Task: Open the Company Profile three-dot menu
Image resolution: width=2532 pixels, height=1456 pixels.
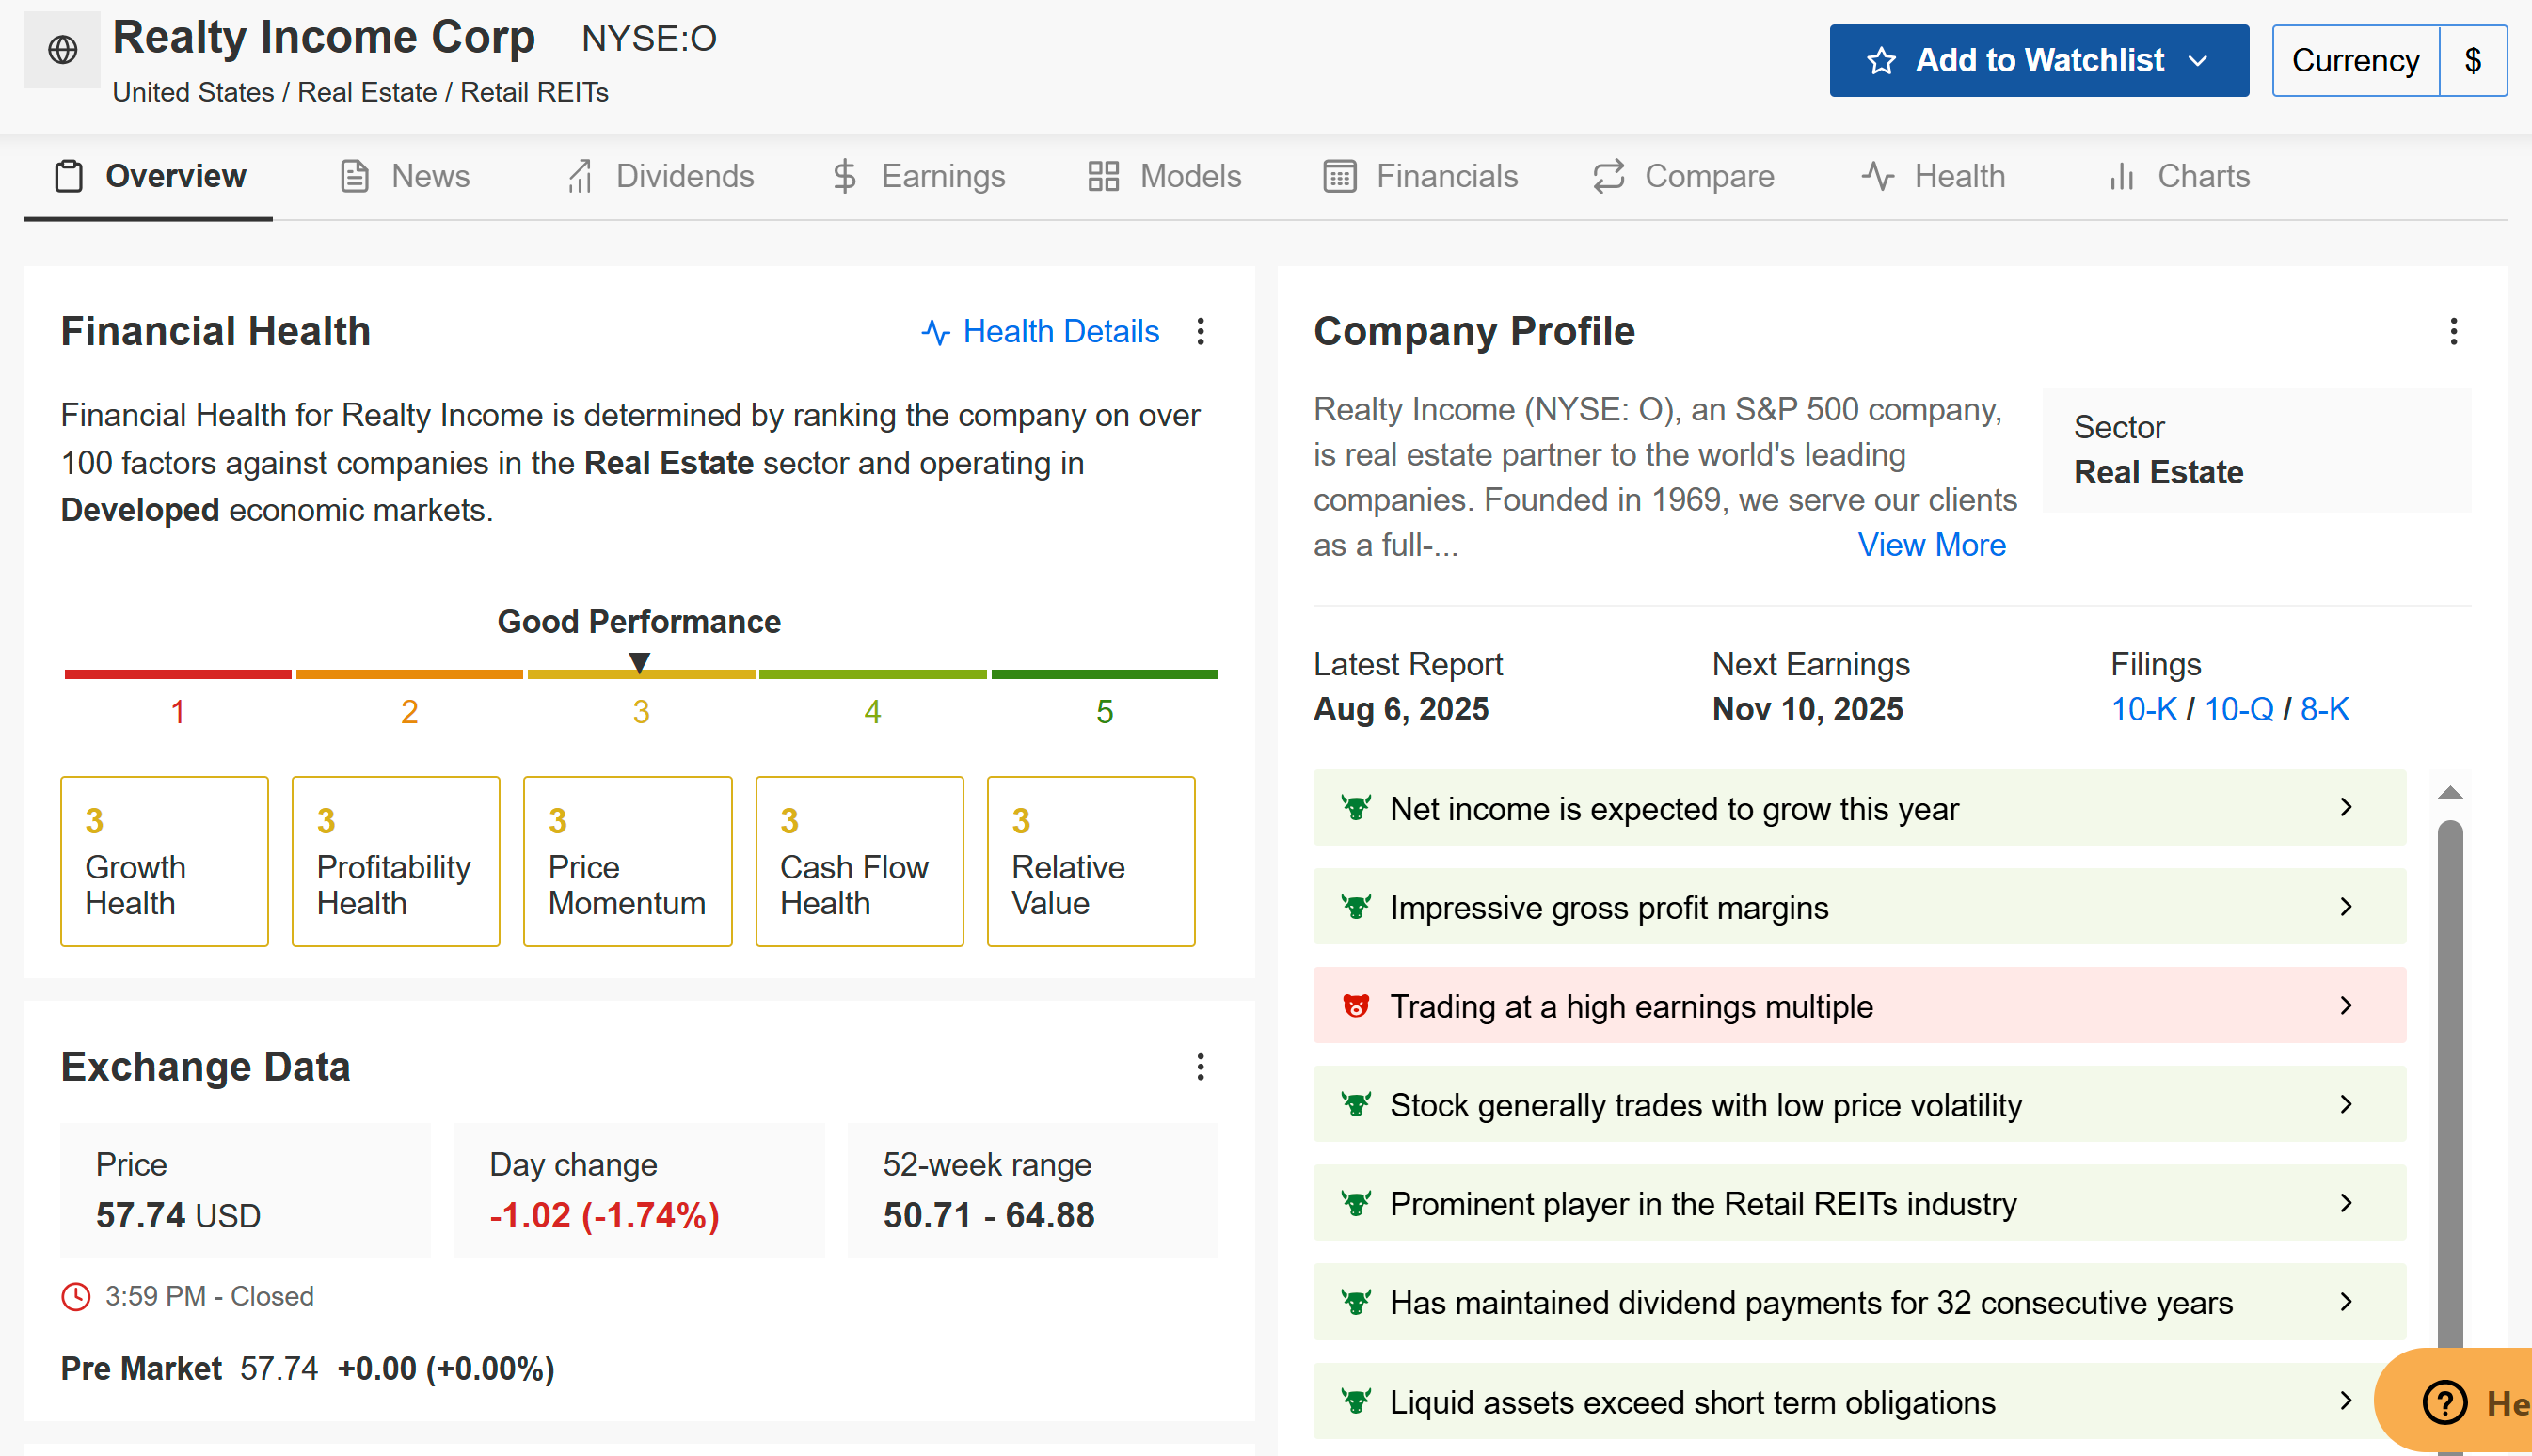Action: tap(2453, 331)
